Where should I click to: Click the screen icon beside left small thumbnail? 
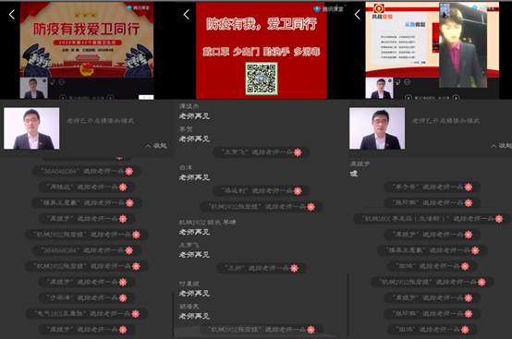click(x=52, y=82)
